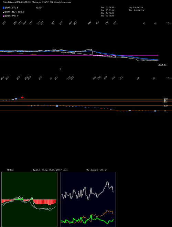Viewport: 172px width, 227px height.
Task: Click the 'ADX' panel heading
Action: coord(66,170)
